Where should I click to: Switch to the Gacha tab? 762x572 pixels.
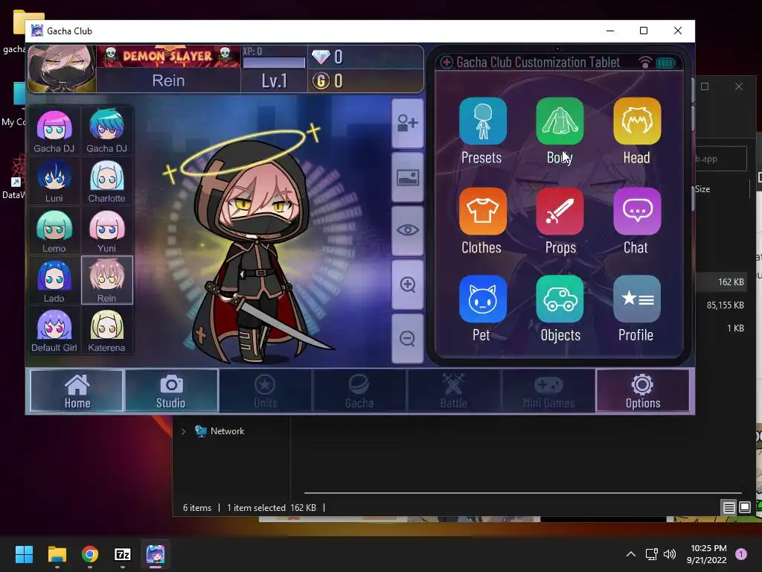coord(359,390)
